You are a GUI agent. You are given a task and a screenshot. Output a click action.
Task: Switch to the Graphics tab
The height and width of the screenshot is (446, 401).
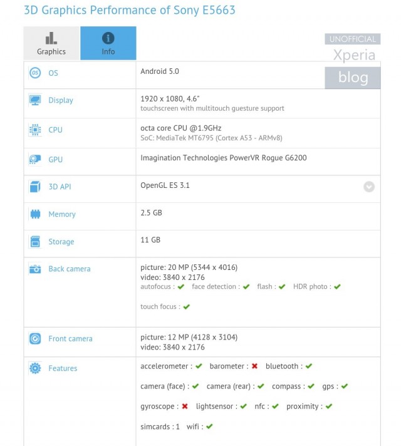pos(51,43)
